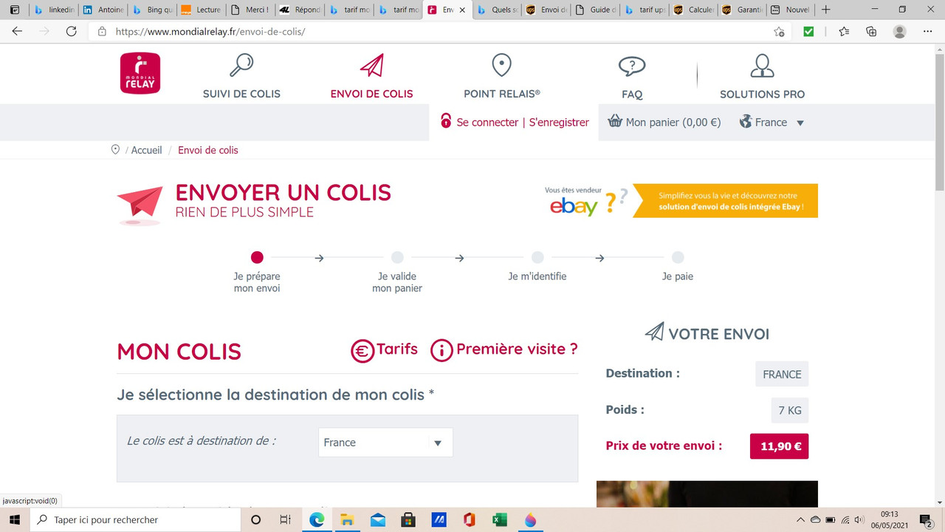Screen dimensions: 945x532
Task: Expand France country selector arrow in header
Action: 800,123
